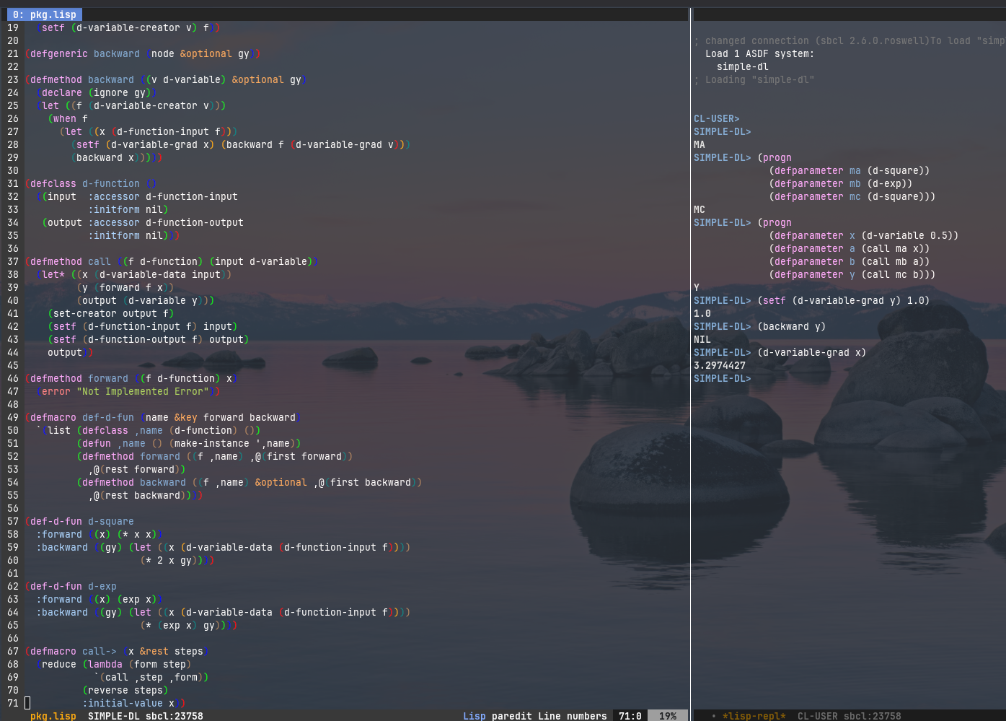The height and width of the screenshot is (721, 1006).
Task: Click the box cursor on line 71
Action: [27, 703]
